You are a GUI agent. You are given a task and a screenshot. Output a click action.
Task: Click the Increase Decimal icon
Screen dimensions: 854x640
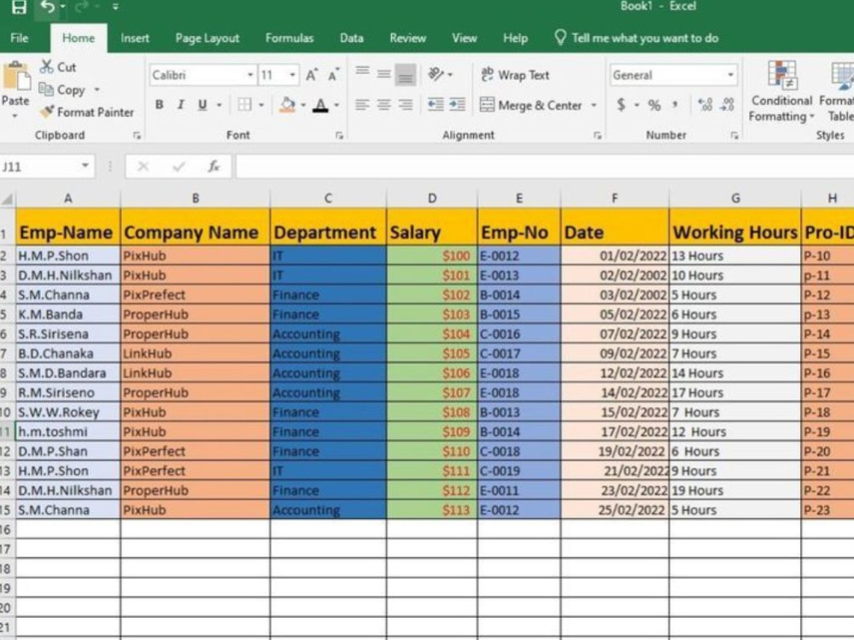(x=705, y=104)
